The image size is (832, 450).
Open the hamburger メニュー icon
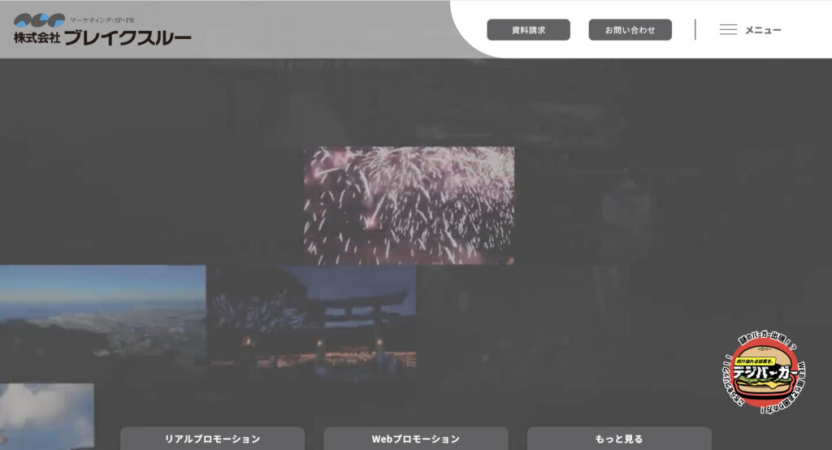[x=728, y=30]
